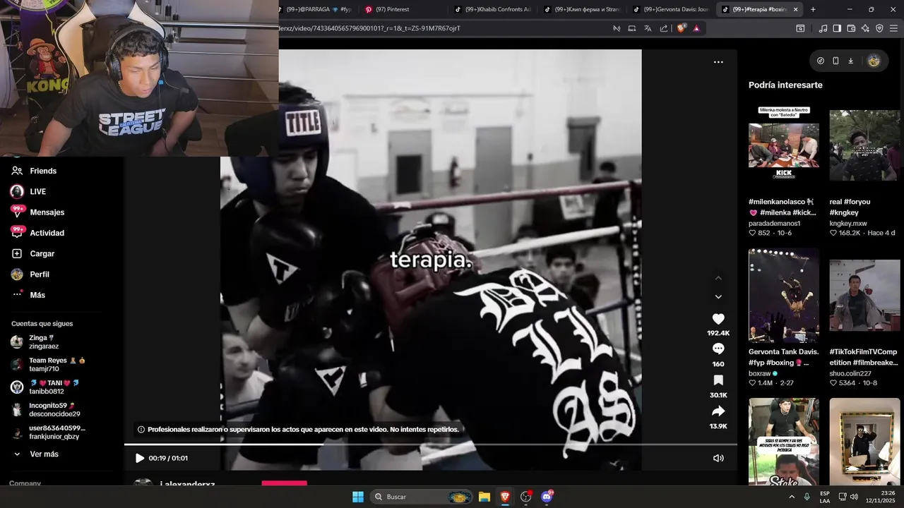Open the three-dots video options menu

[718, 62]
